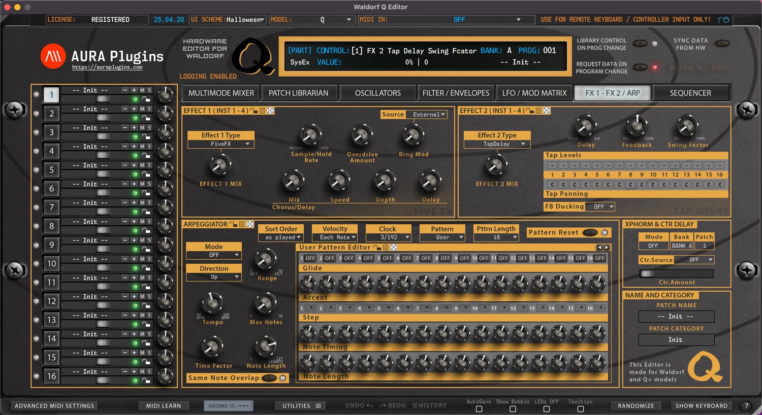
Task: Click the AURA Plugins red logo
Action: click(x=53, y=56)
